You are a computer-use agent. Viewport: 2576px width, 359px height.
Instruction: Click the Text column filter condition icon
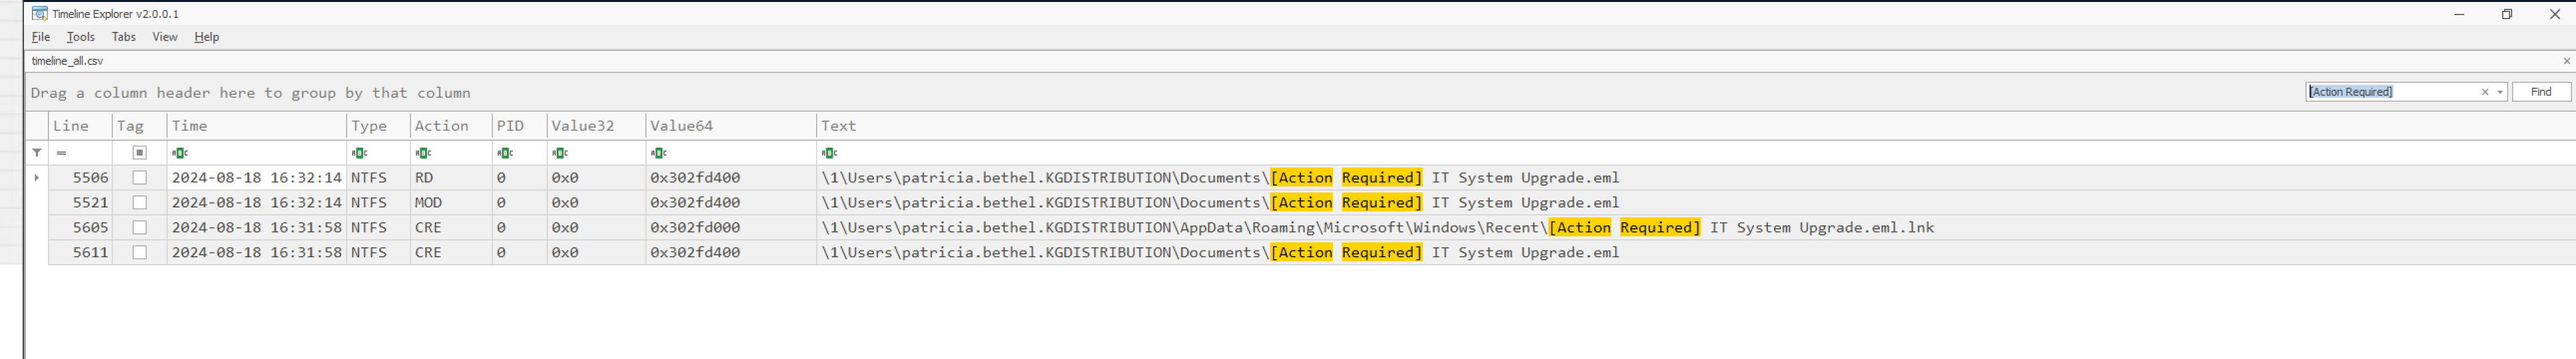(829, 153)
